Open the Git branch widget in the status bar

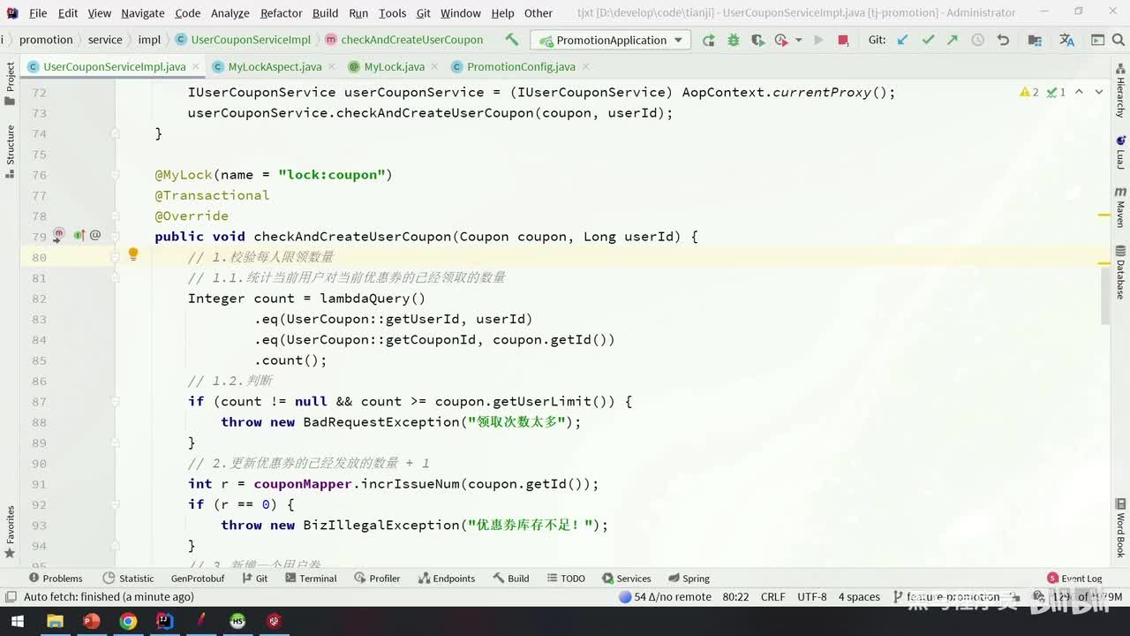click(x=946, y=597)
